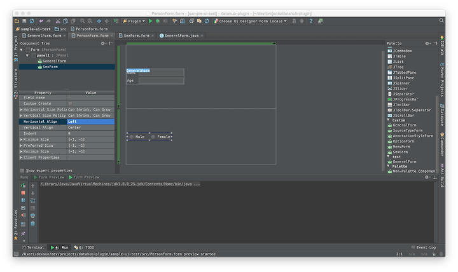This screenshot has height=272, width=458.
Task: Click the Up stack trace arrow
Action: click(32, 186)
